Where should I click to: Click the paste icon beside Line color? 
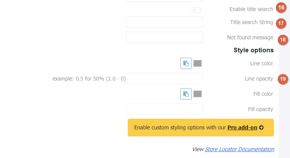(186, 63)
